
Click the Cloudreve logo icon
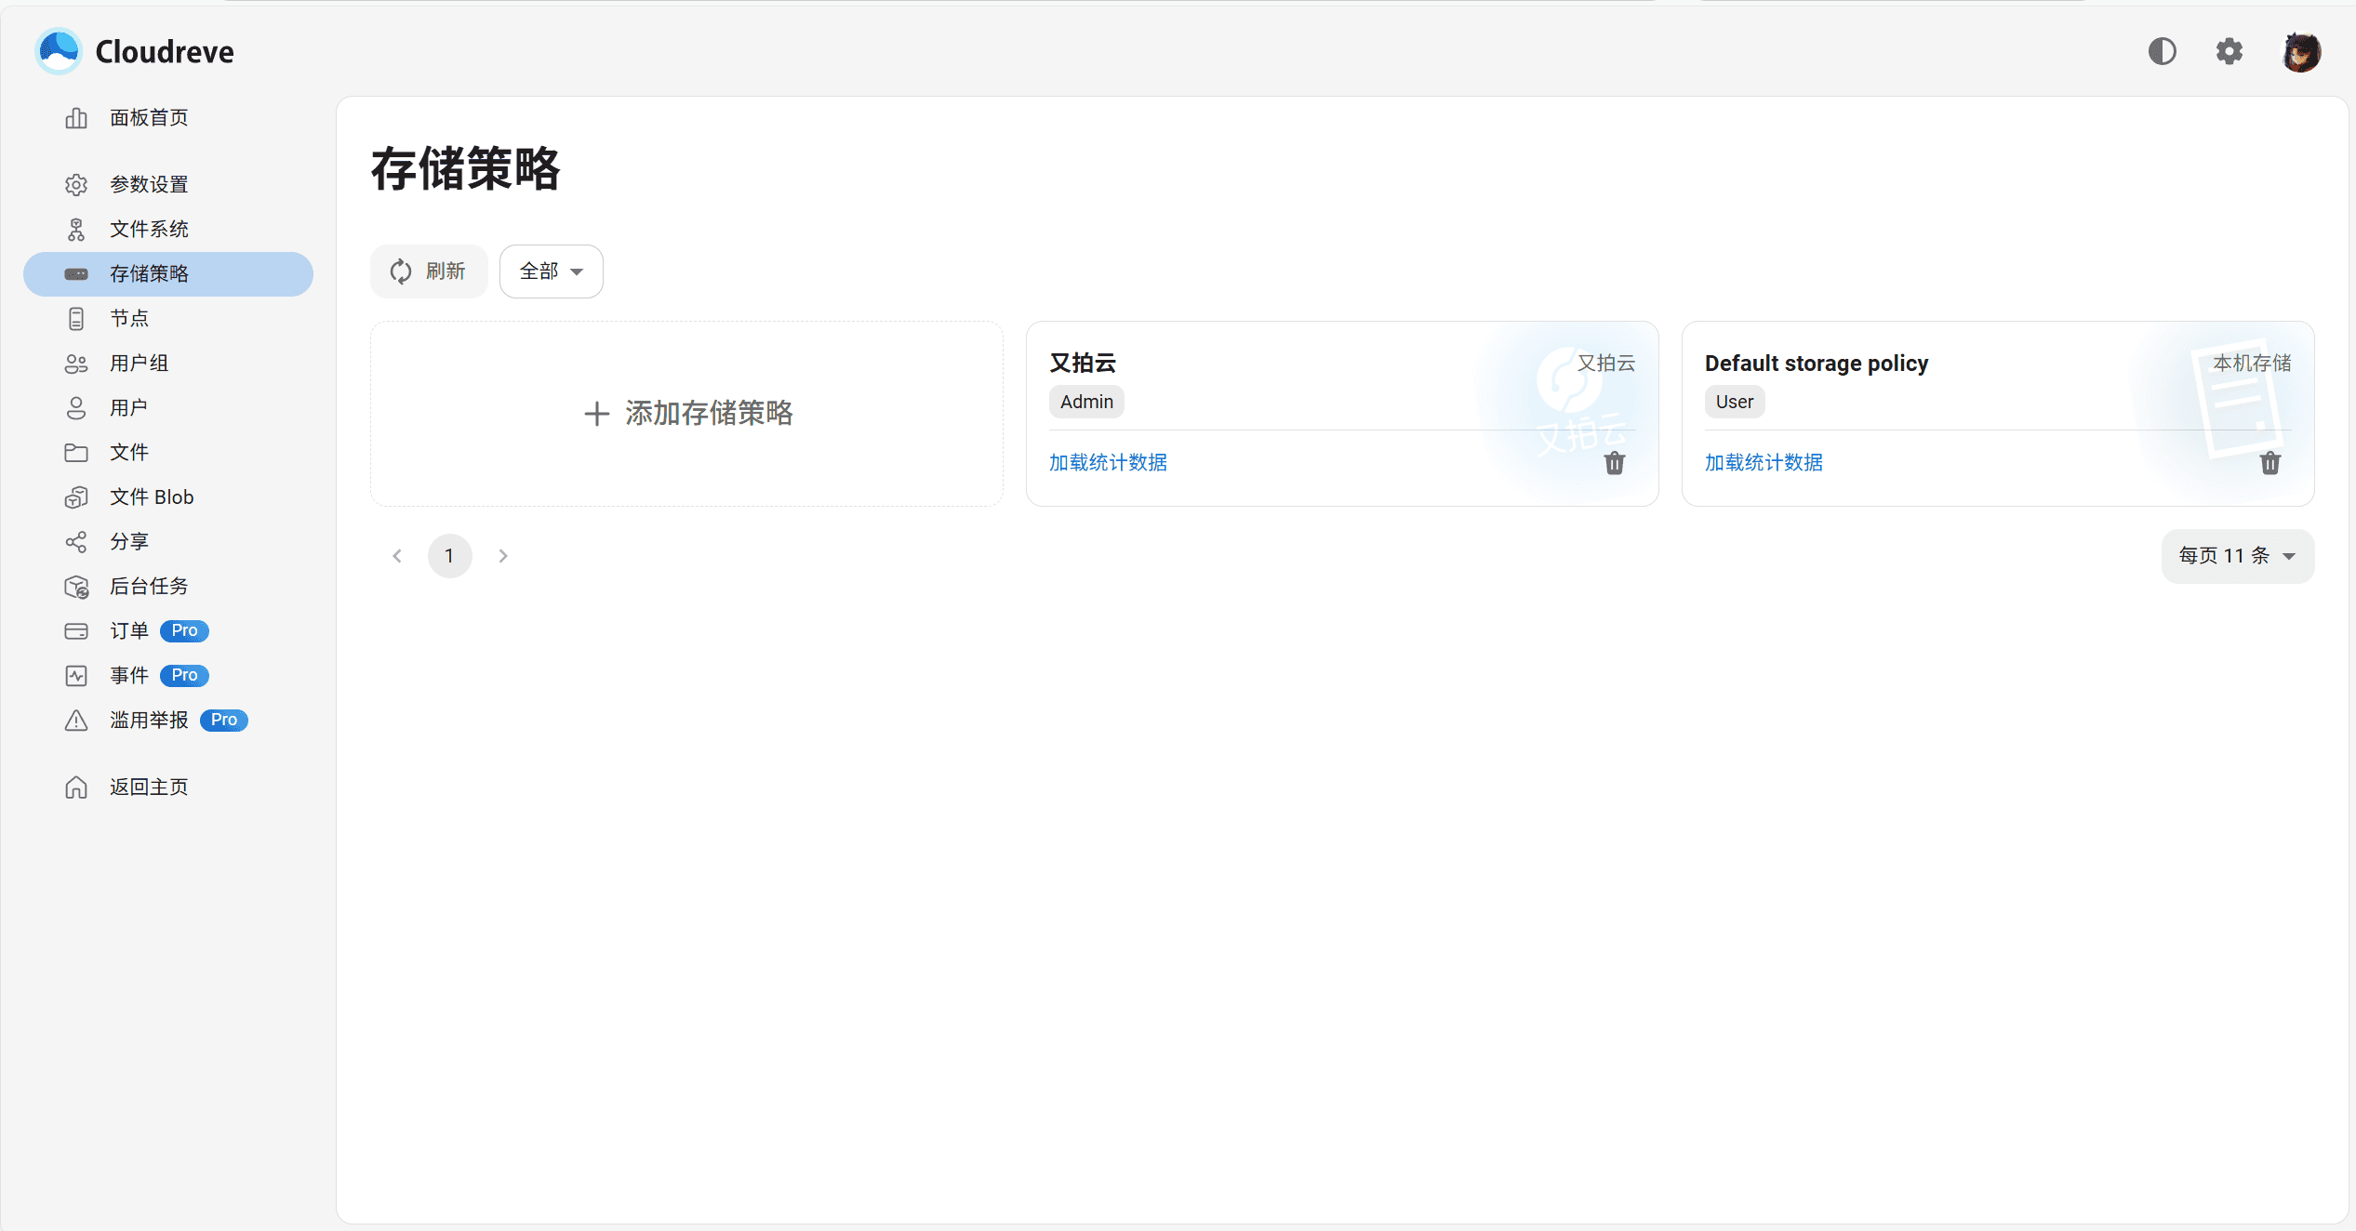click(x=59, y=51)
